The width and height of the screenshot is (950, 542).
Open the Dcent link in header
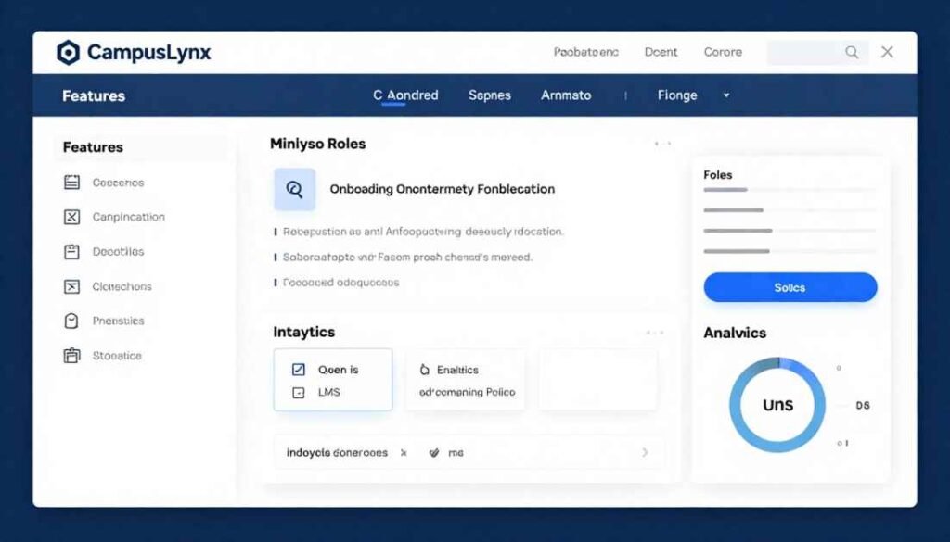(x=661, y=53)
